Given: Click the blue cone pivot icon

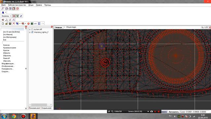Looking at the screenshot, I should click(3, 13).
